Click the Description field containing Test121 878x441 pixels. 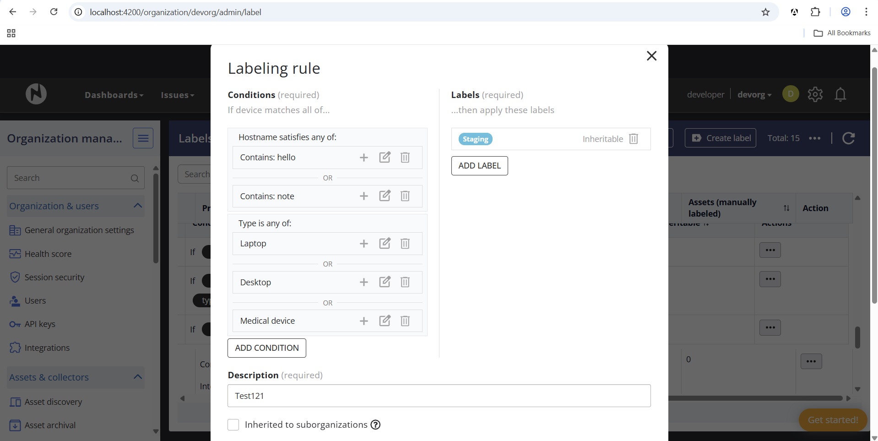(x=439, y=396)
